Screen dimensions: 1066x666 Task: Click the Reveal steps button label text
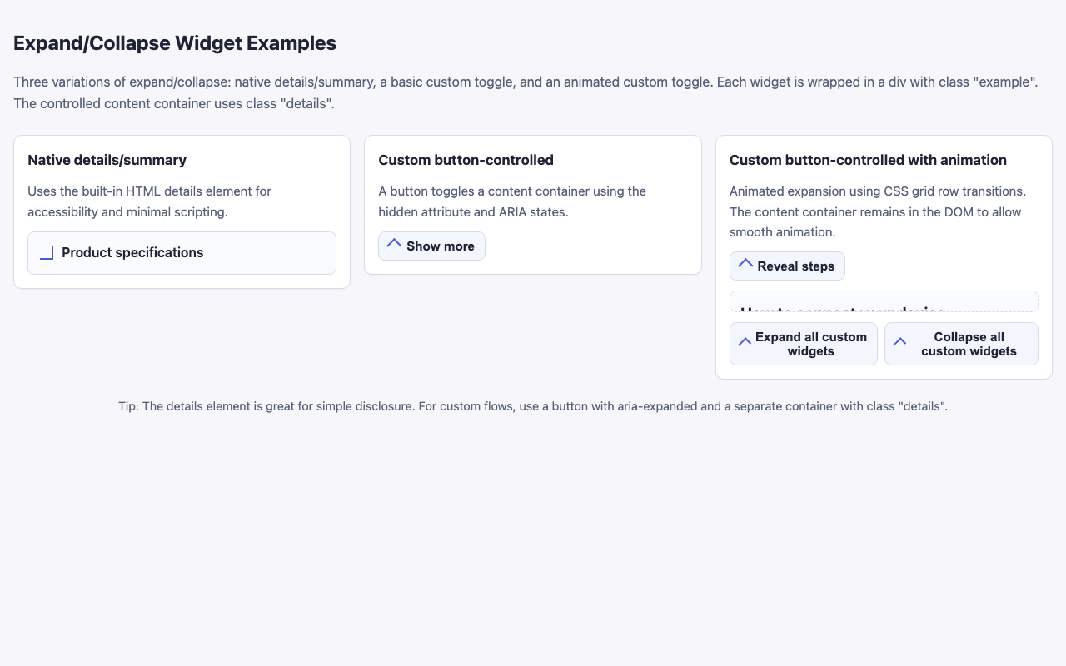[x=796, y=266]
